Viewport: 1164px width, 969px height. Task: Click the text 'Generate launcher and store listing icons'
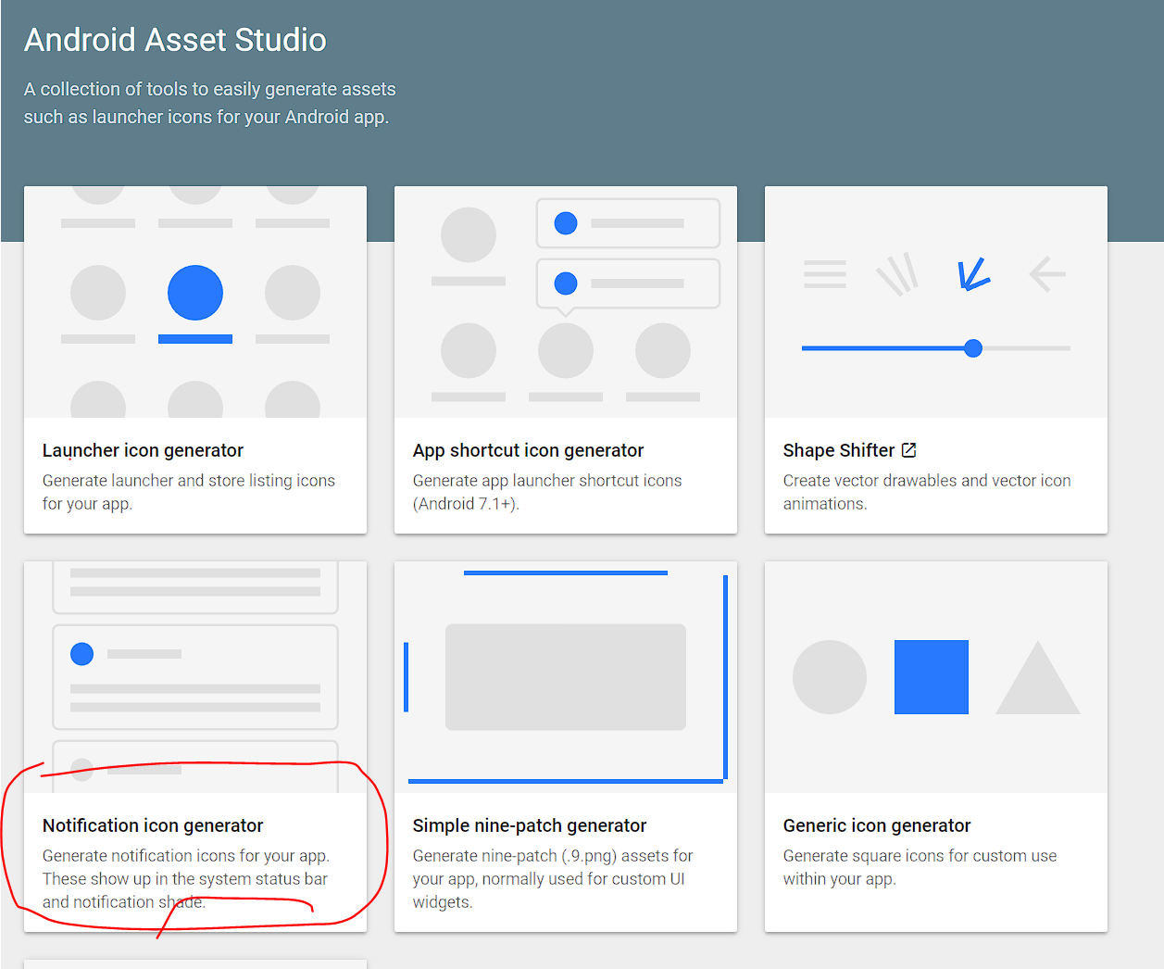[189, 481]
